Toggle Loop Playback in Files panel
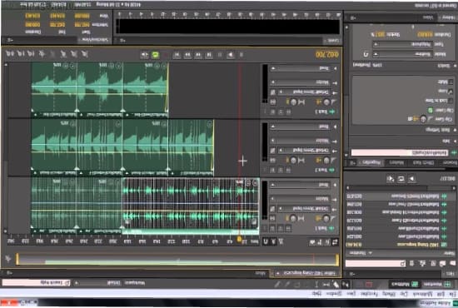Image resolution: width=458 pixels, height=308 pixels. click(x=401, y=178)
